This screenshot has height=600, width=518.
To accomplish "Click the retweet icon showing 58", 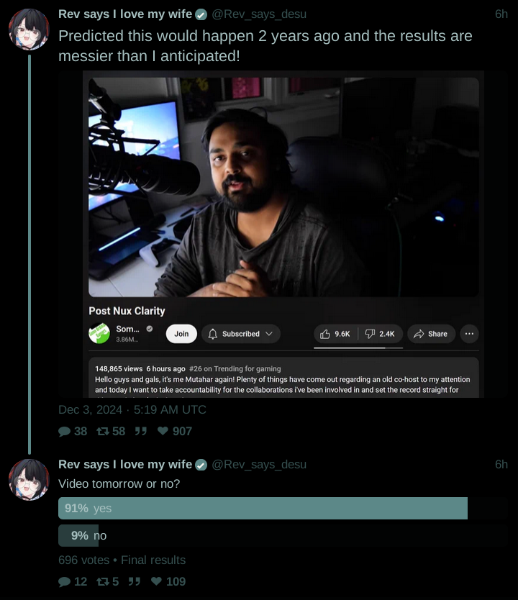I will (x=103, y=431).
